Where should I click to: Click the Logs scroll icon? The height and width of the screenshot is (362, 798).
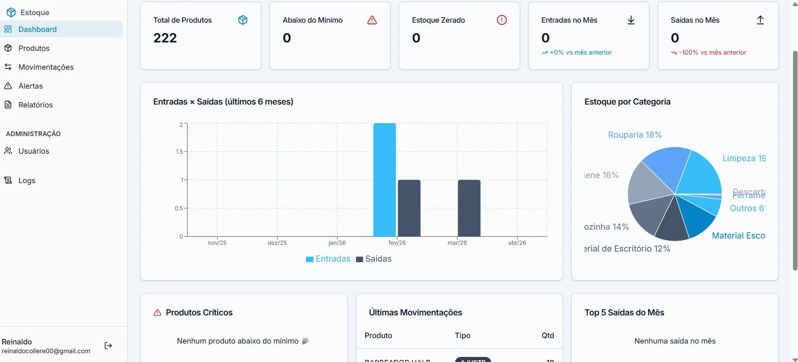point(8,180)
